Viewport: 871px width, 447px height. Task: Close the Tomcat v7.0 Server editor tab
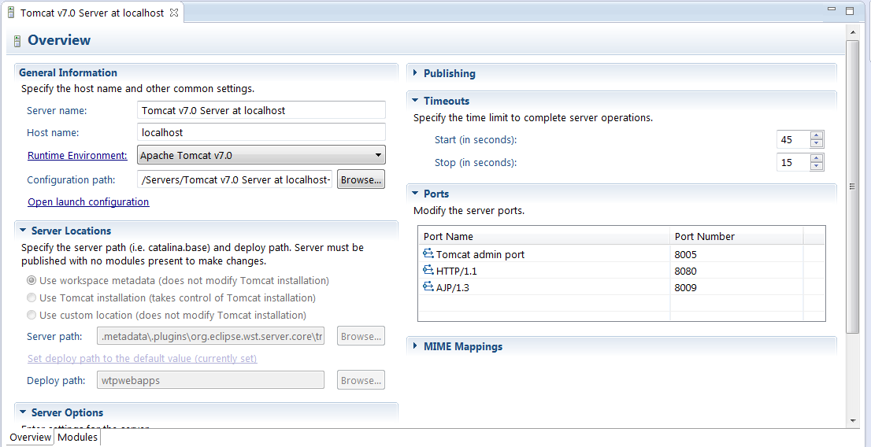[x=174, y=13]
